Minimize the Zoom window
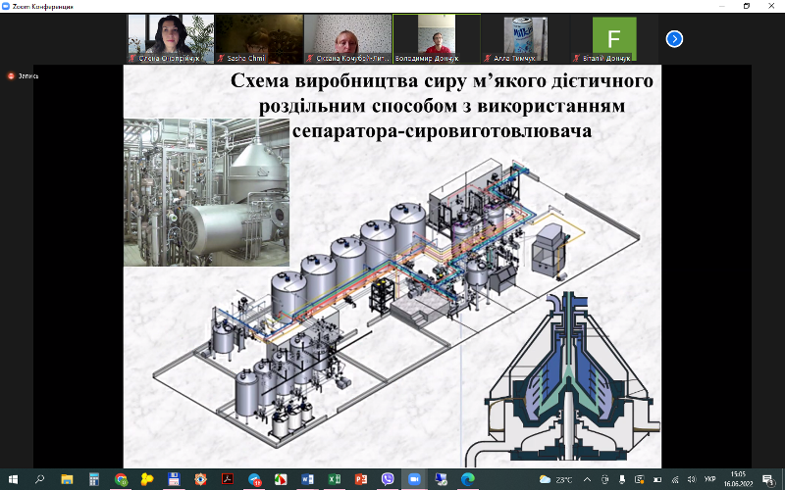 point(722,6)
